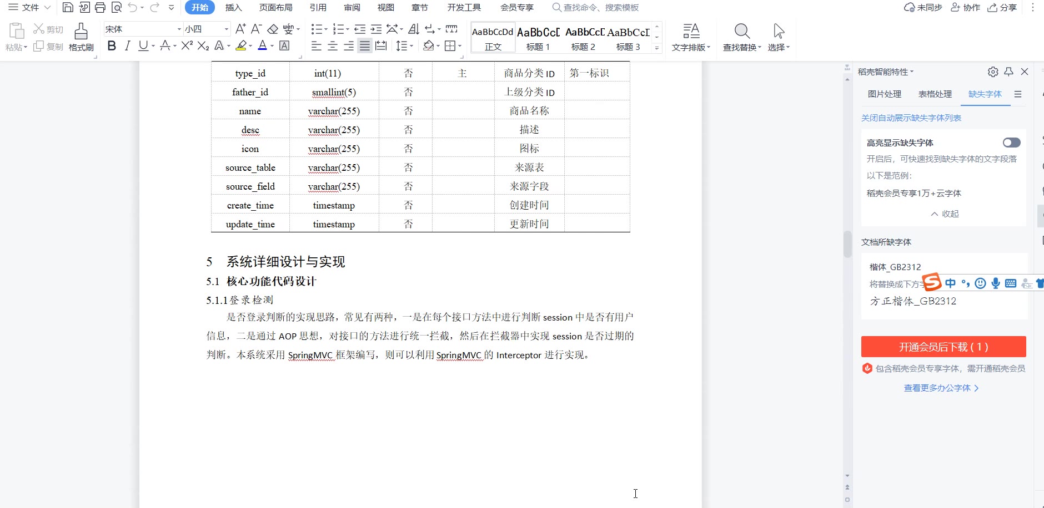Apply Bold formatting
This screenshot has width=1044, height=508.
click(112, 46)
